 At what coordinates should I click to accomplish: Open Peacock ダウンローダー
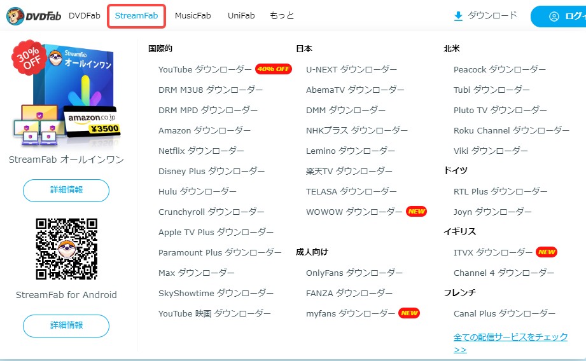pyautogui.click(x=499, y=69)
